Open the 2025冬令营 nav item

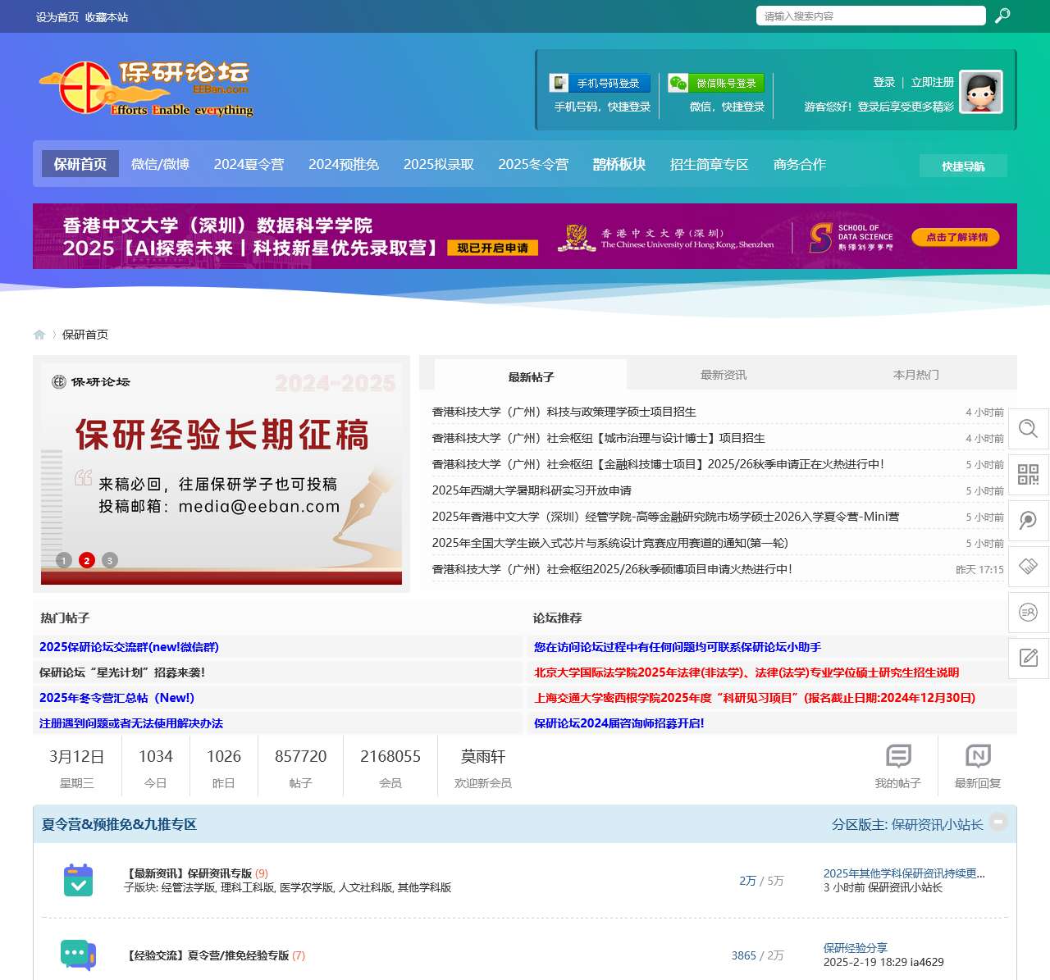click(533, 164)
